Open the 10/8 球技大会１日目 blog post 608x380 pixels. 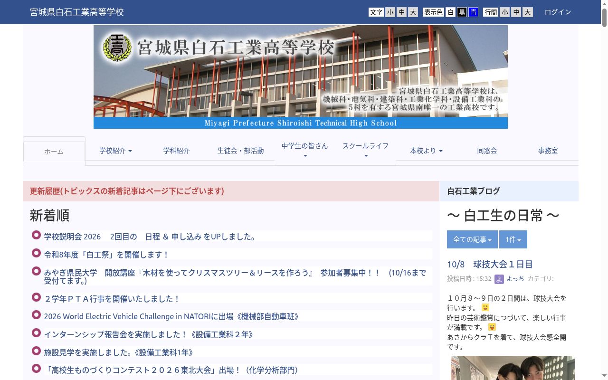tap(490, 264)
